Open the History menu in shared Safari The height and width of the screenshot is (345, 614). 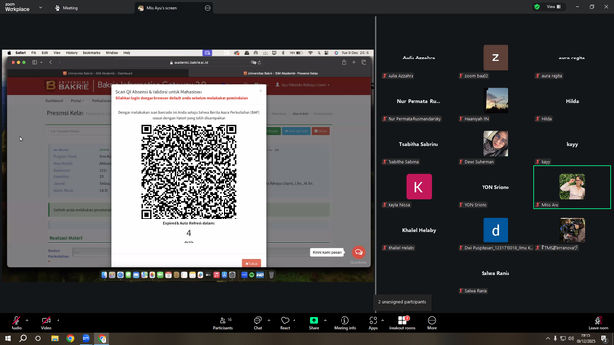[x=72, y=53]
